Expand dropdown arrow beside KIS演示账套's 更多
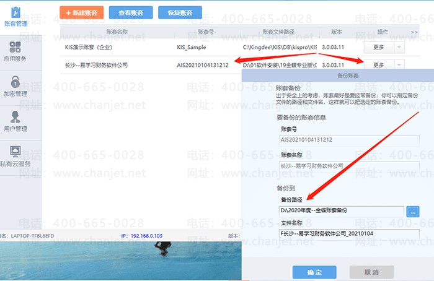Viewport: 434px width, 281px height. tap(399, 47)
